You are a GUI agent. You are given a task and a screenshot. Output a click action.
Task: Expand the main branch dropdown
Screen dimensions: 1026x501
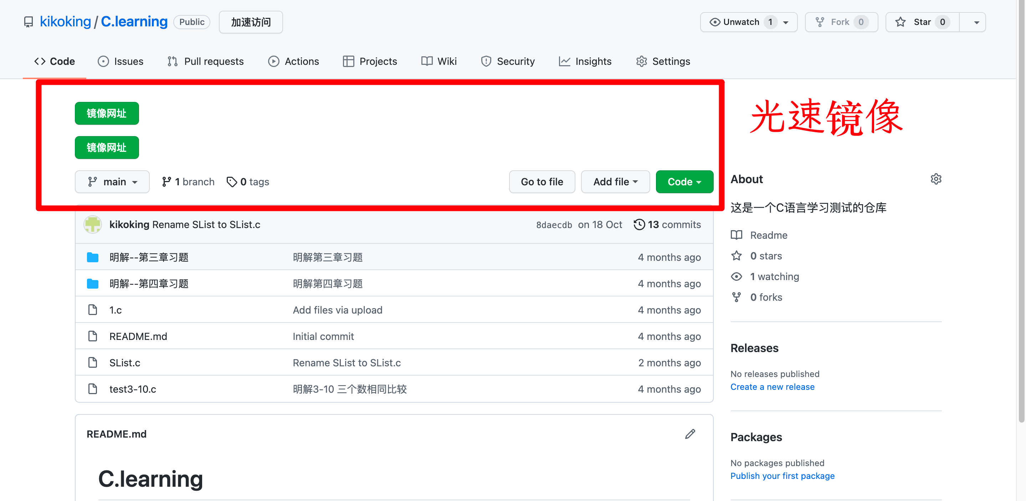click(112, 182)
